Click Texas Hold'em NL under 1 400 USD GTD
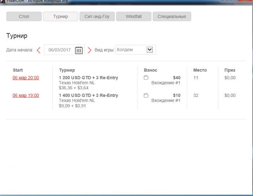Viewport: 253px width, 196px height. (x=77, y=101)
